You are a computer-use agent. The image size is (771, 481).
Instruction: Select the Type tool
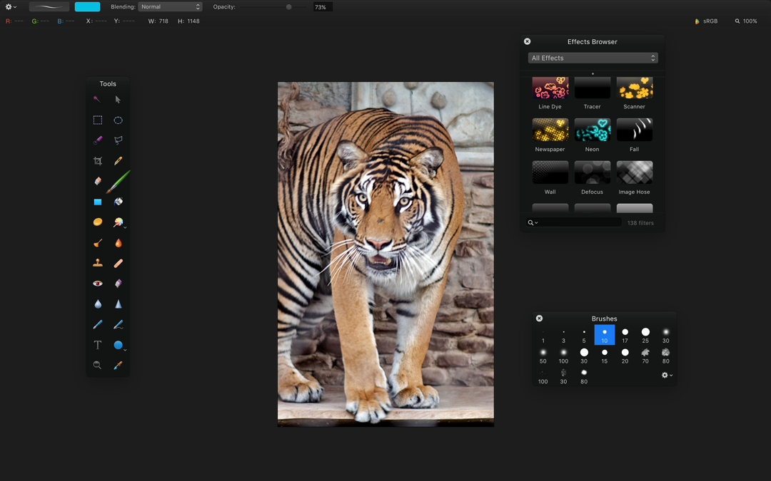[x=98, y=345]
